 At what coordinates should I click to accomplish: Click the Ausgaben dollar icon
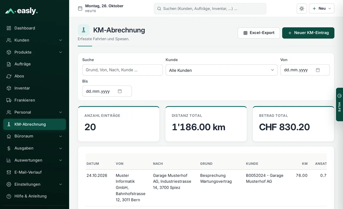click(x=9, y=148)
